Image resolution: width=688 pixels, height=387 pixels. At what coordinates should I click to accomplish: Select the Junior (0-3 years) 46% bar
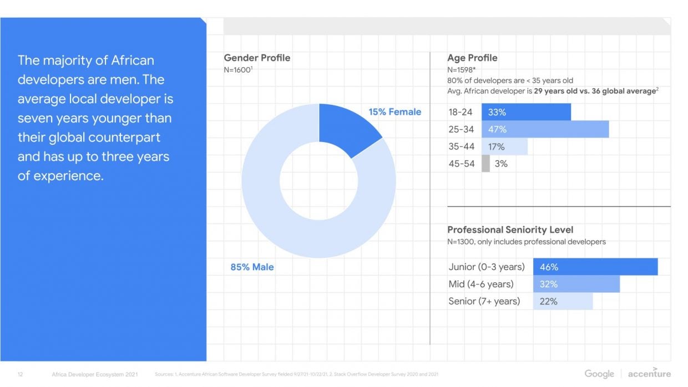pos(595,267)
